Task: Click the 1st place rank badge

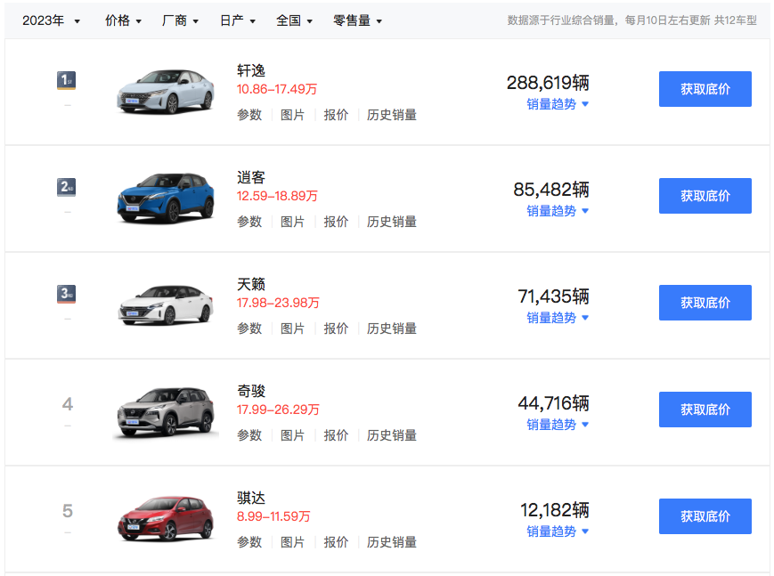Action: click(66, 80)
